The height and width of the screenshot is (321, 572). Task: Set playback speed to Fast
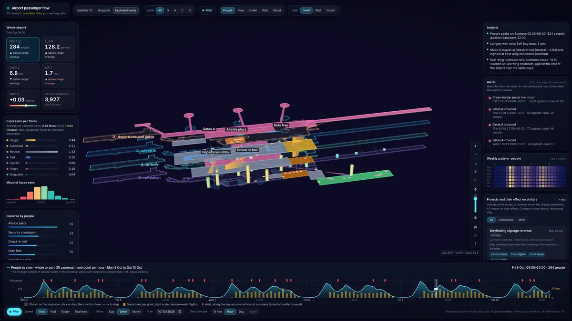coord(53,311)
